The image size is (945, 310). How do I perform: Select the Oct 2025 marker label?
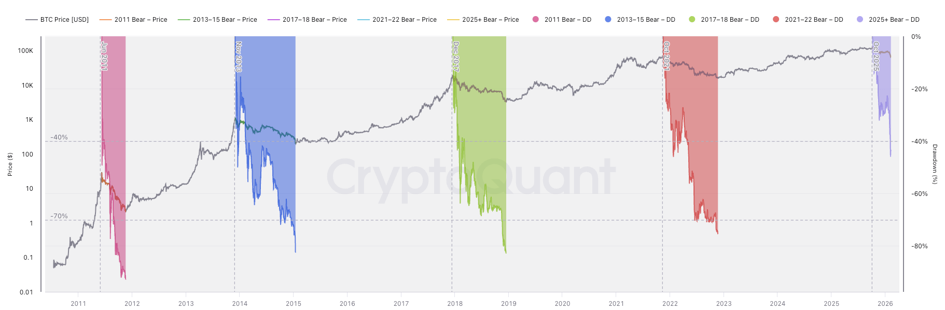point(876,57)
